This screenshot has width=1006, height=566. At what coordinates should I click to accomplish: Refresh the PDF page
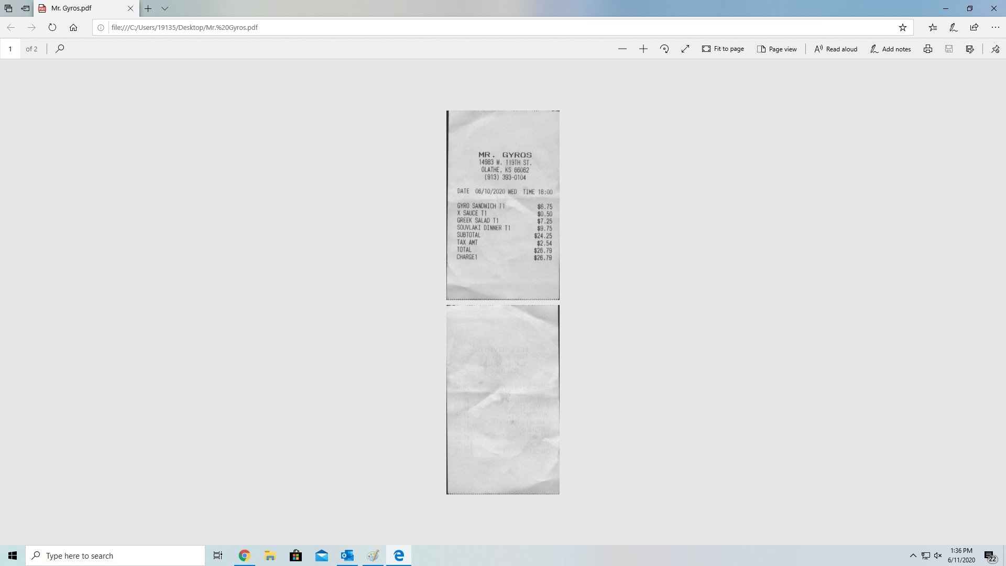52,27
